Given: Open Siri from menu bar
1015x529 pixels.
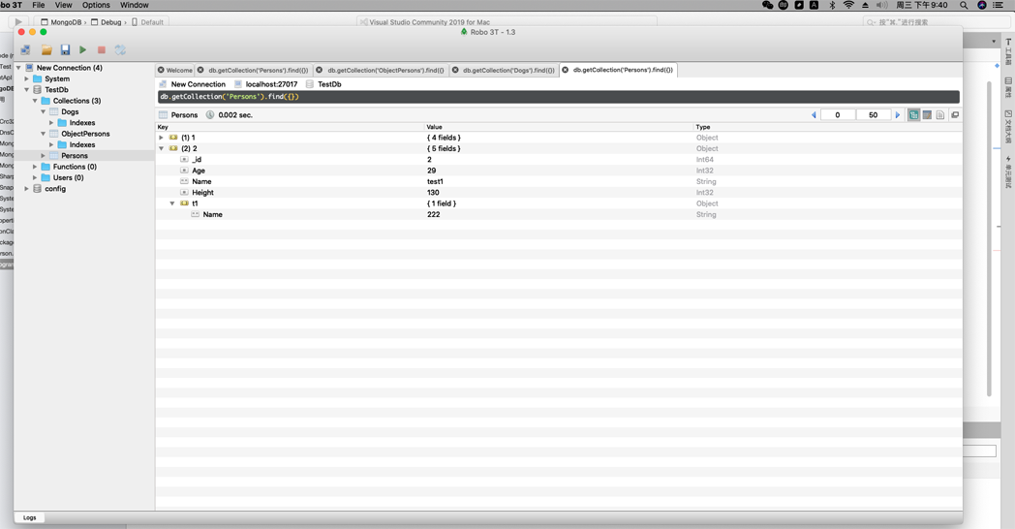Looking at the screenshot, I should click(982, 5).
